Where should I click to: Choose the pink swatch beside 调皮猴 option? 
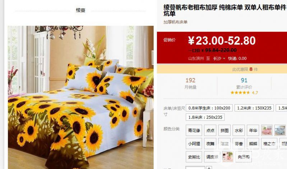click(228, 156)
